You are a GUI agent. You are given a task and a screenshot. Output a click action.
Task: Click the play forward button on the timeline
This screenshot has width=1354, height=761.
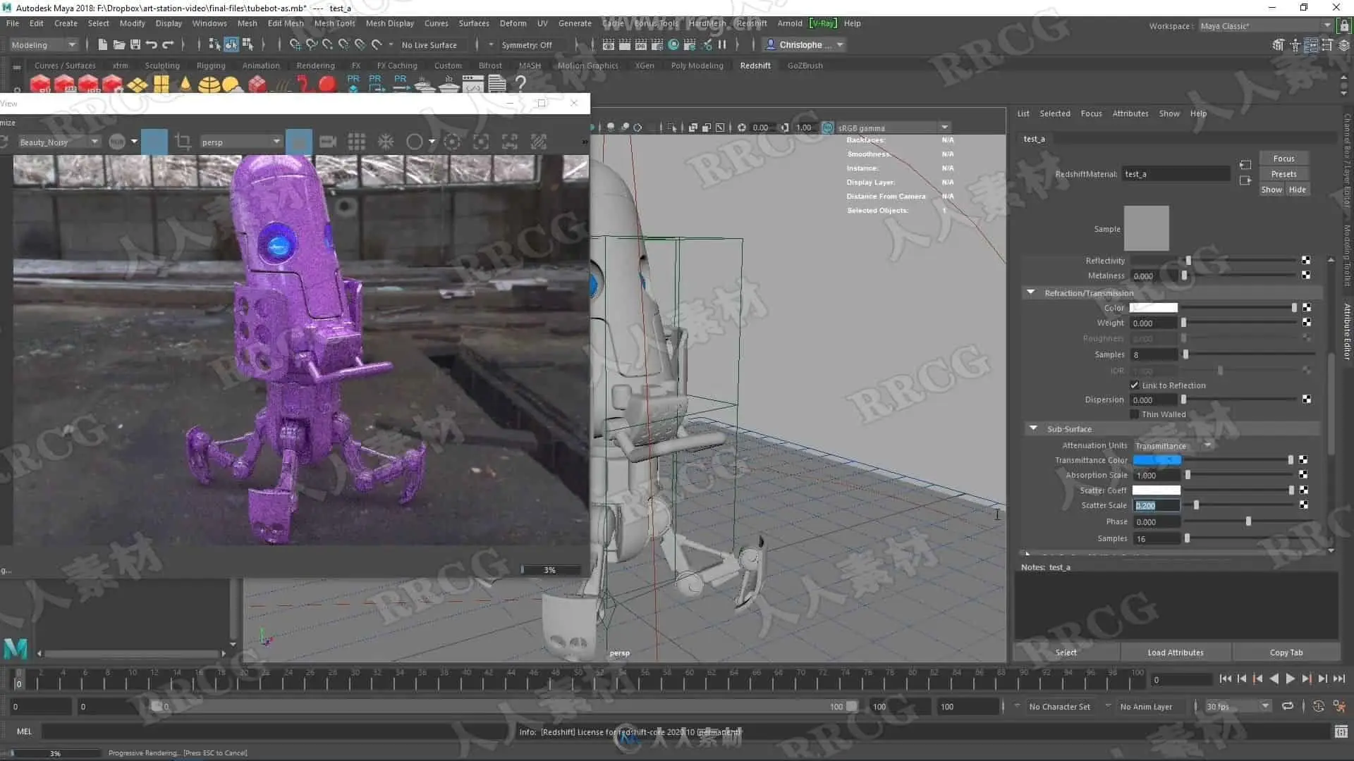click(x=1290, y=679)
